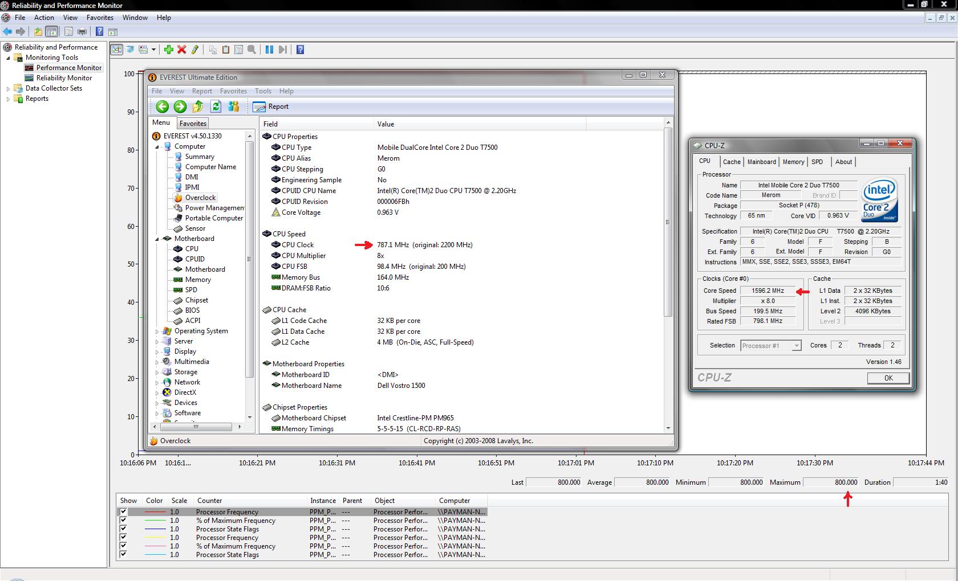Select Reliability Monitor in the console tree
958x581 pixels.
[64, 78]
